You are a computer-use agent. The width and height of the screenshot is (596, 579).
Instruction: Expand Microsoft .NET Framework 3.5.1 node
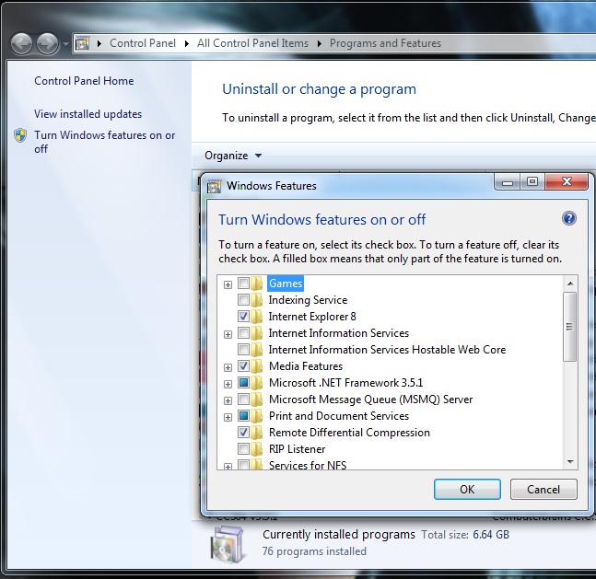[x=228, y=384]
